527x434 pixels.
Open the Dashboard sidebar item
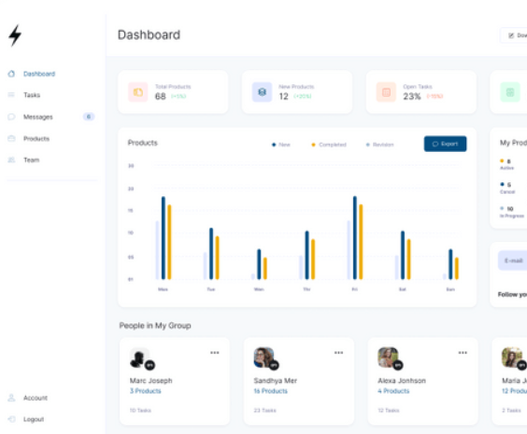tap(40, 74)
